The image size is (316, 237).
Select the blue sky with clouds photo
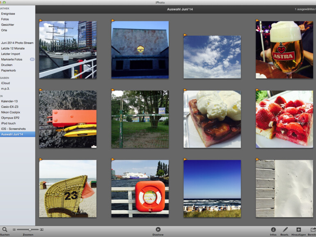click(212, 57)
